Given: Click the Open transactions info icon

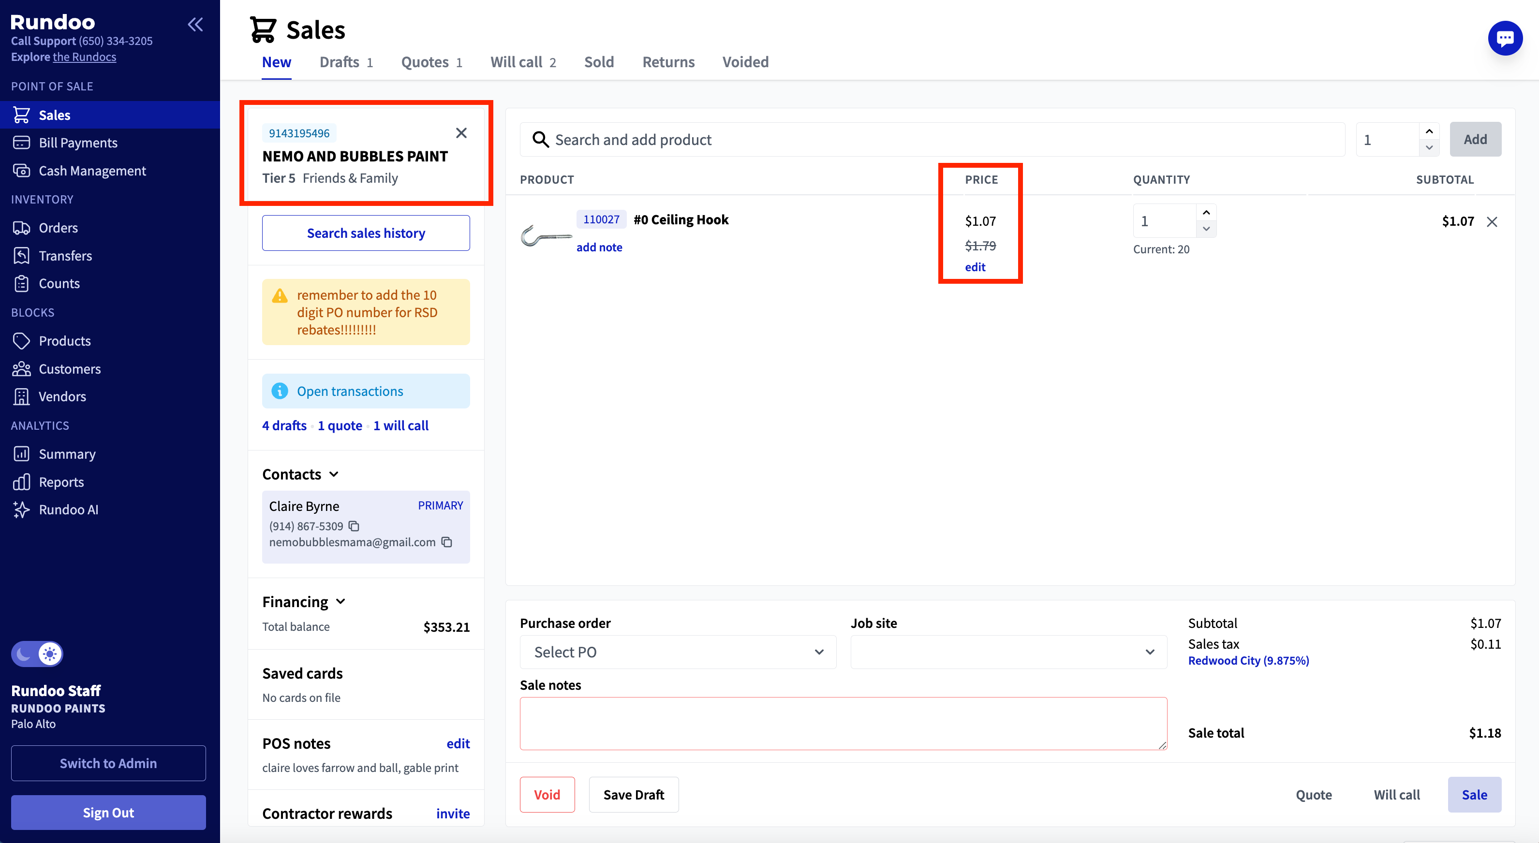Looking at the screenshot, I should pos(280,391).
